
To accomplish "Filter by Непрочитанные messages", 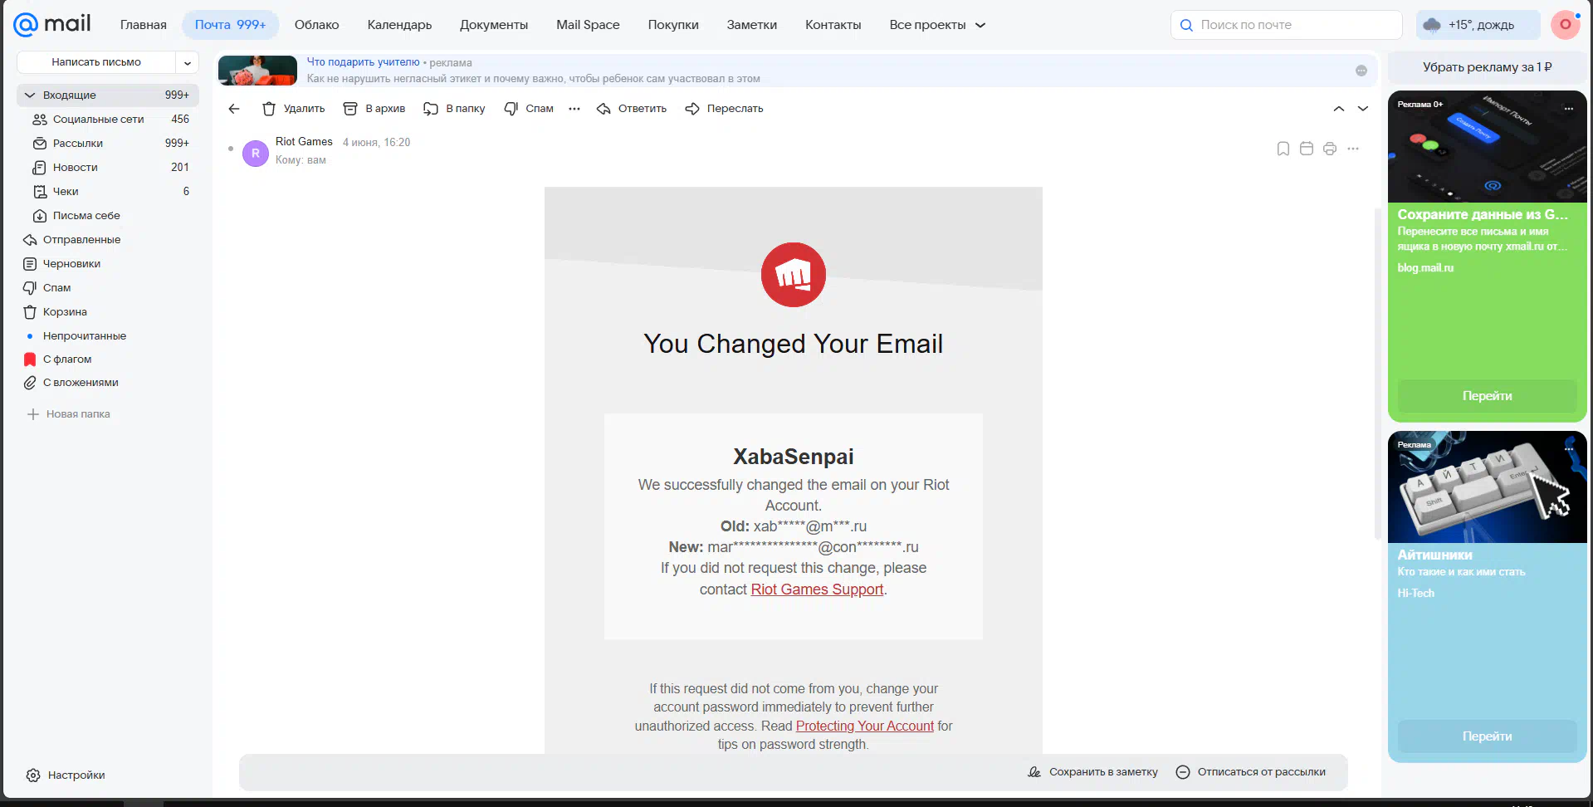I will (108, 336).
